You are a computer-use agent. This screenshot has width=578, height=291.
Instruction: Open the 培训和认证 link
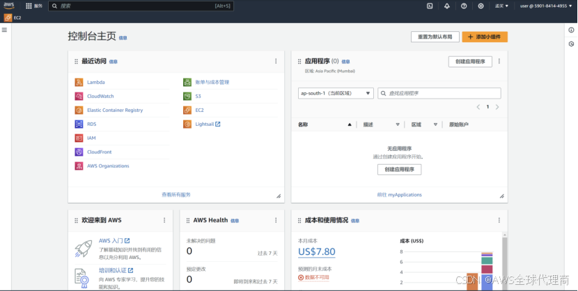point(116,270)
